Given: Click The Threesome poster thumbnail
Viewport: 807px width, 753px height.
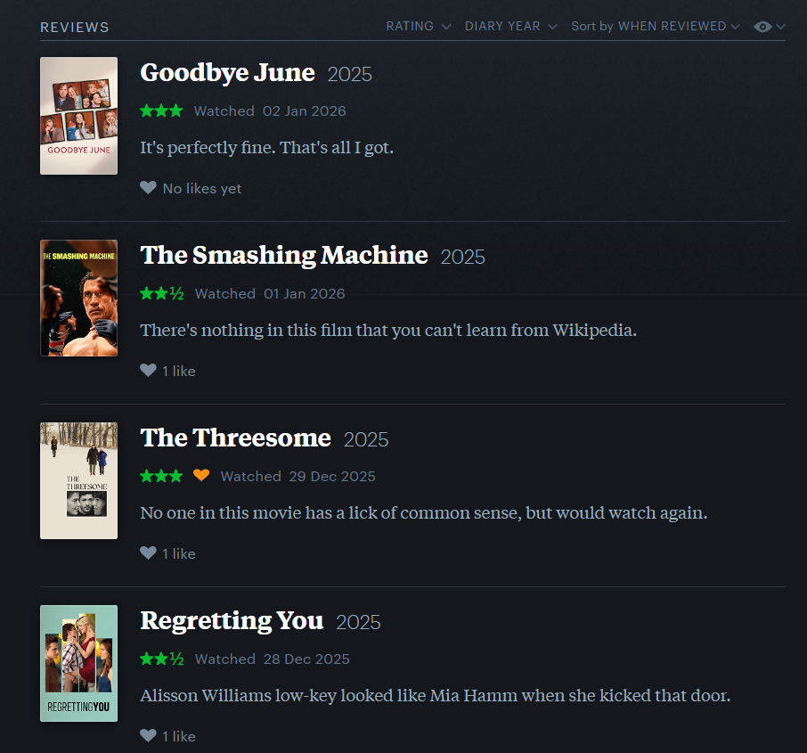Looking at the screenshot, I should [78, 480].
